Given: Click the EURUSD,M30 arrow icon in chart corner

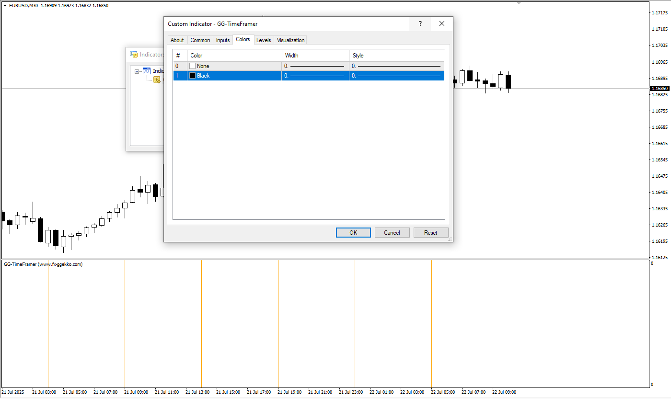Looking at the screenshot, I should pos(5,6).
